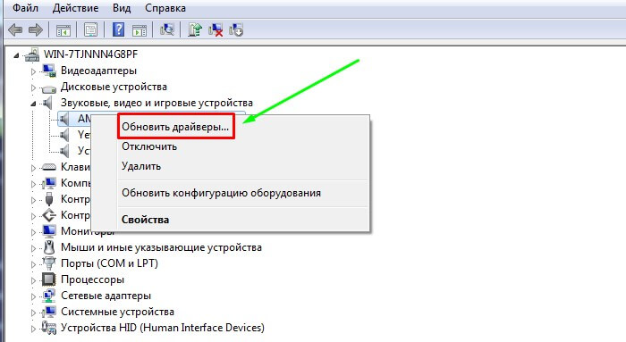This screenshot has height=342, width=626.
Task: Open the Действие menu
Action: (x=75, y=8)
